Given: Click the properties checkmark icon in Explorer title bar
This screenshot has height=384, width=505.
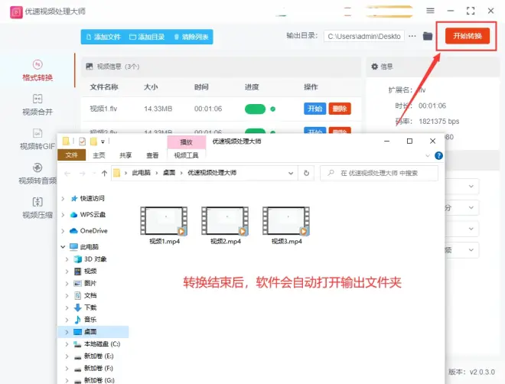Looking at the screenshot, I should tap(82, 142).
